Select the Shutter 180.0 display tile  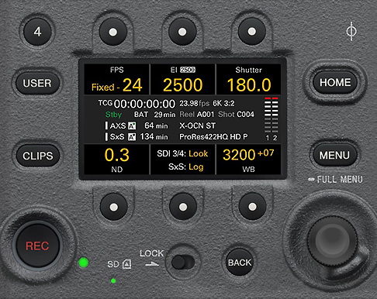tap(248, 79)
